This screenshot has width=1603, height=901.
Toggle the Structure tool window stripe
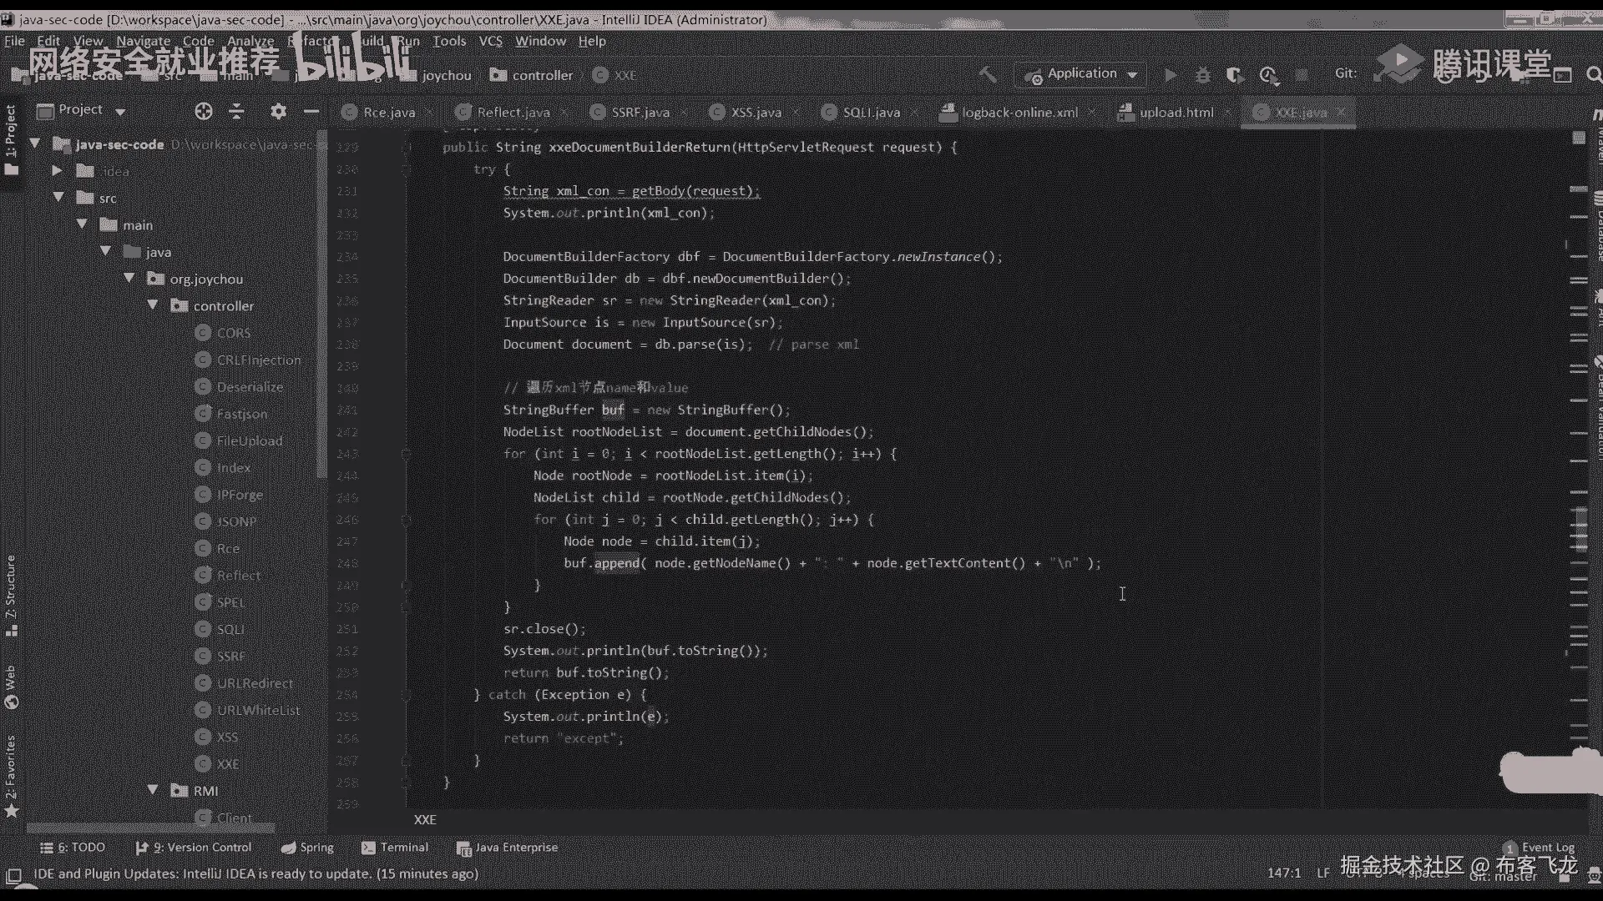pos(12,594)
